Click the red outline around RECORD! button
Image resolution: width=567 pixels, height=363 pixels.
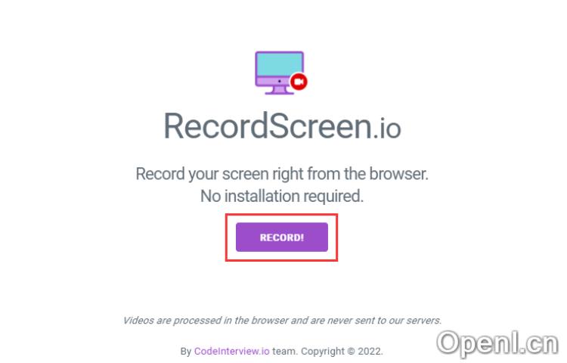(x=281, y=215)
